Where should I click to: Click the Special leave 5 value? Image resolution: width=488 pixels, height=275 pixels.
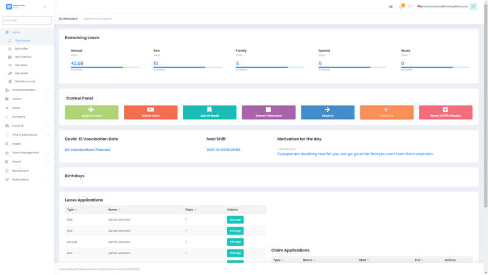pos(320,64)
